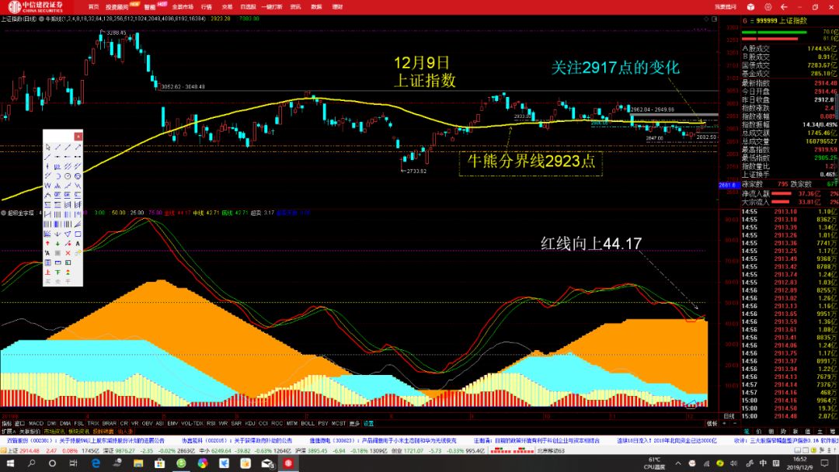Open 设置 indicator settings

pyautogui.click(x=368, y=423)
